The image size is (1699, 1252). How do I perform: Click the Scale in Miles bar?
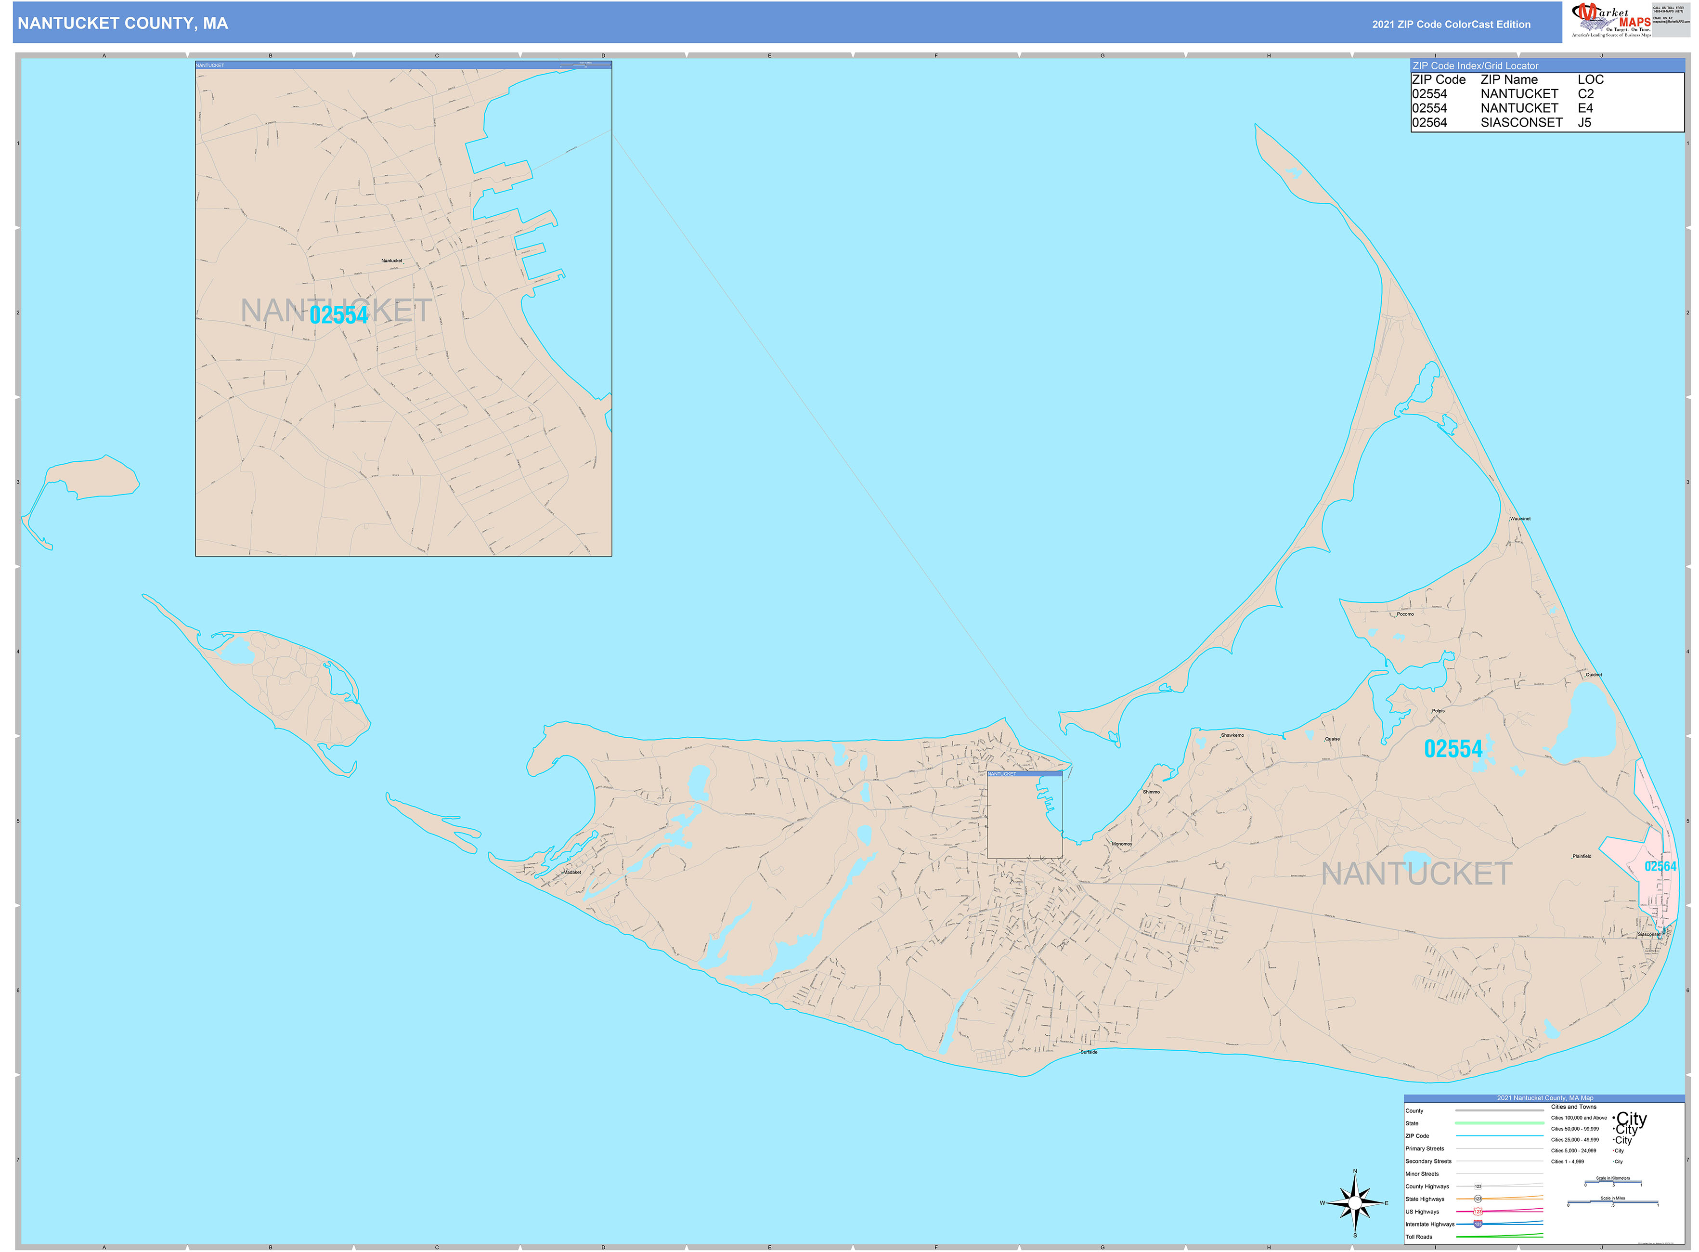coord(1613,1202)
